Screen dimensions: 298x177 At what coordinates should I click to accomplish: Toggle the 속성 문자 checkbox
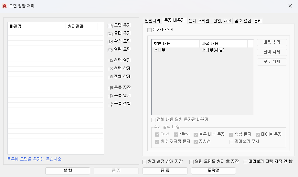[x=231, y=135]
